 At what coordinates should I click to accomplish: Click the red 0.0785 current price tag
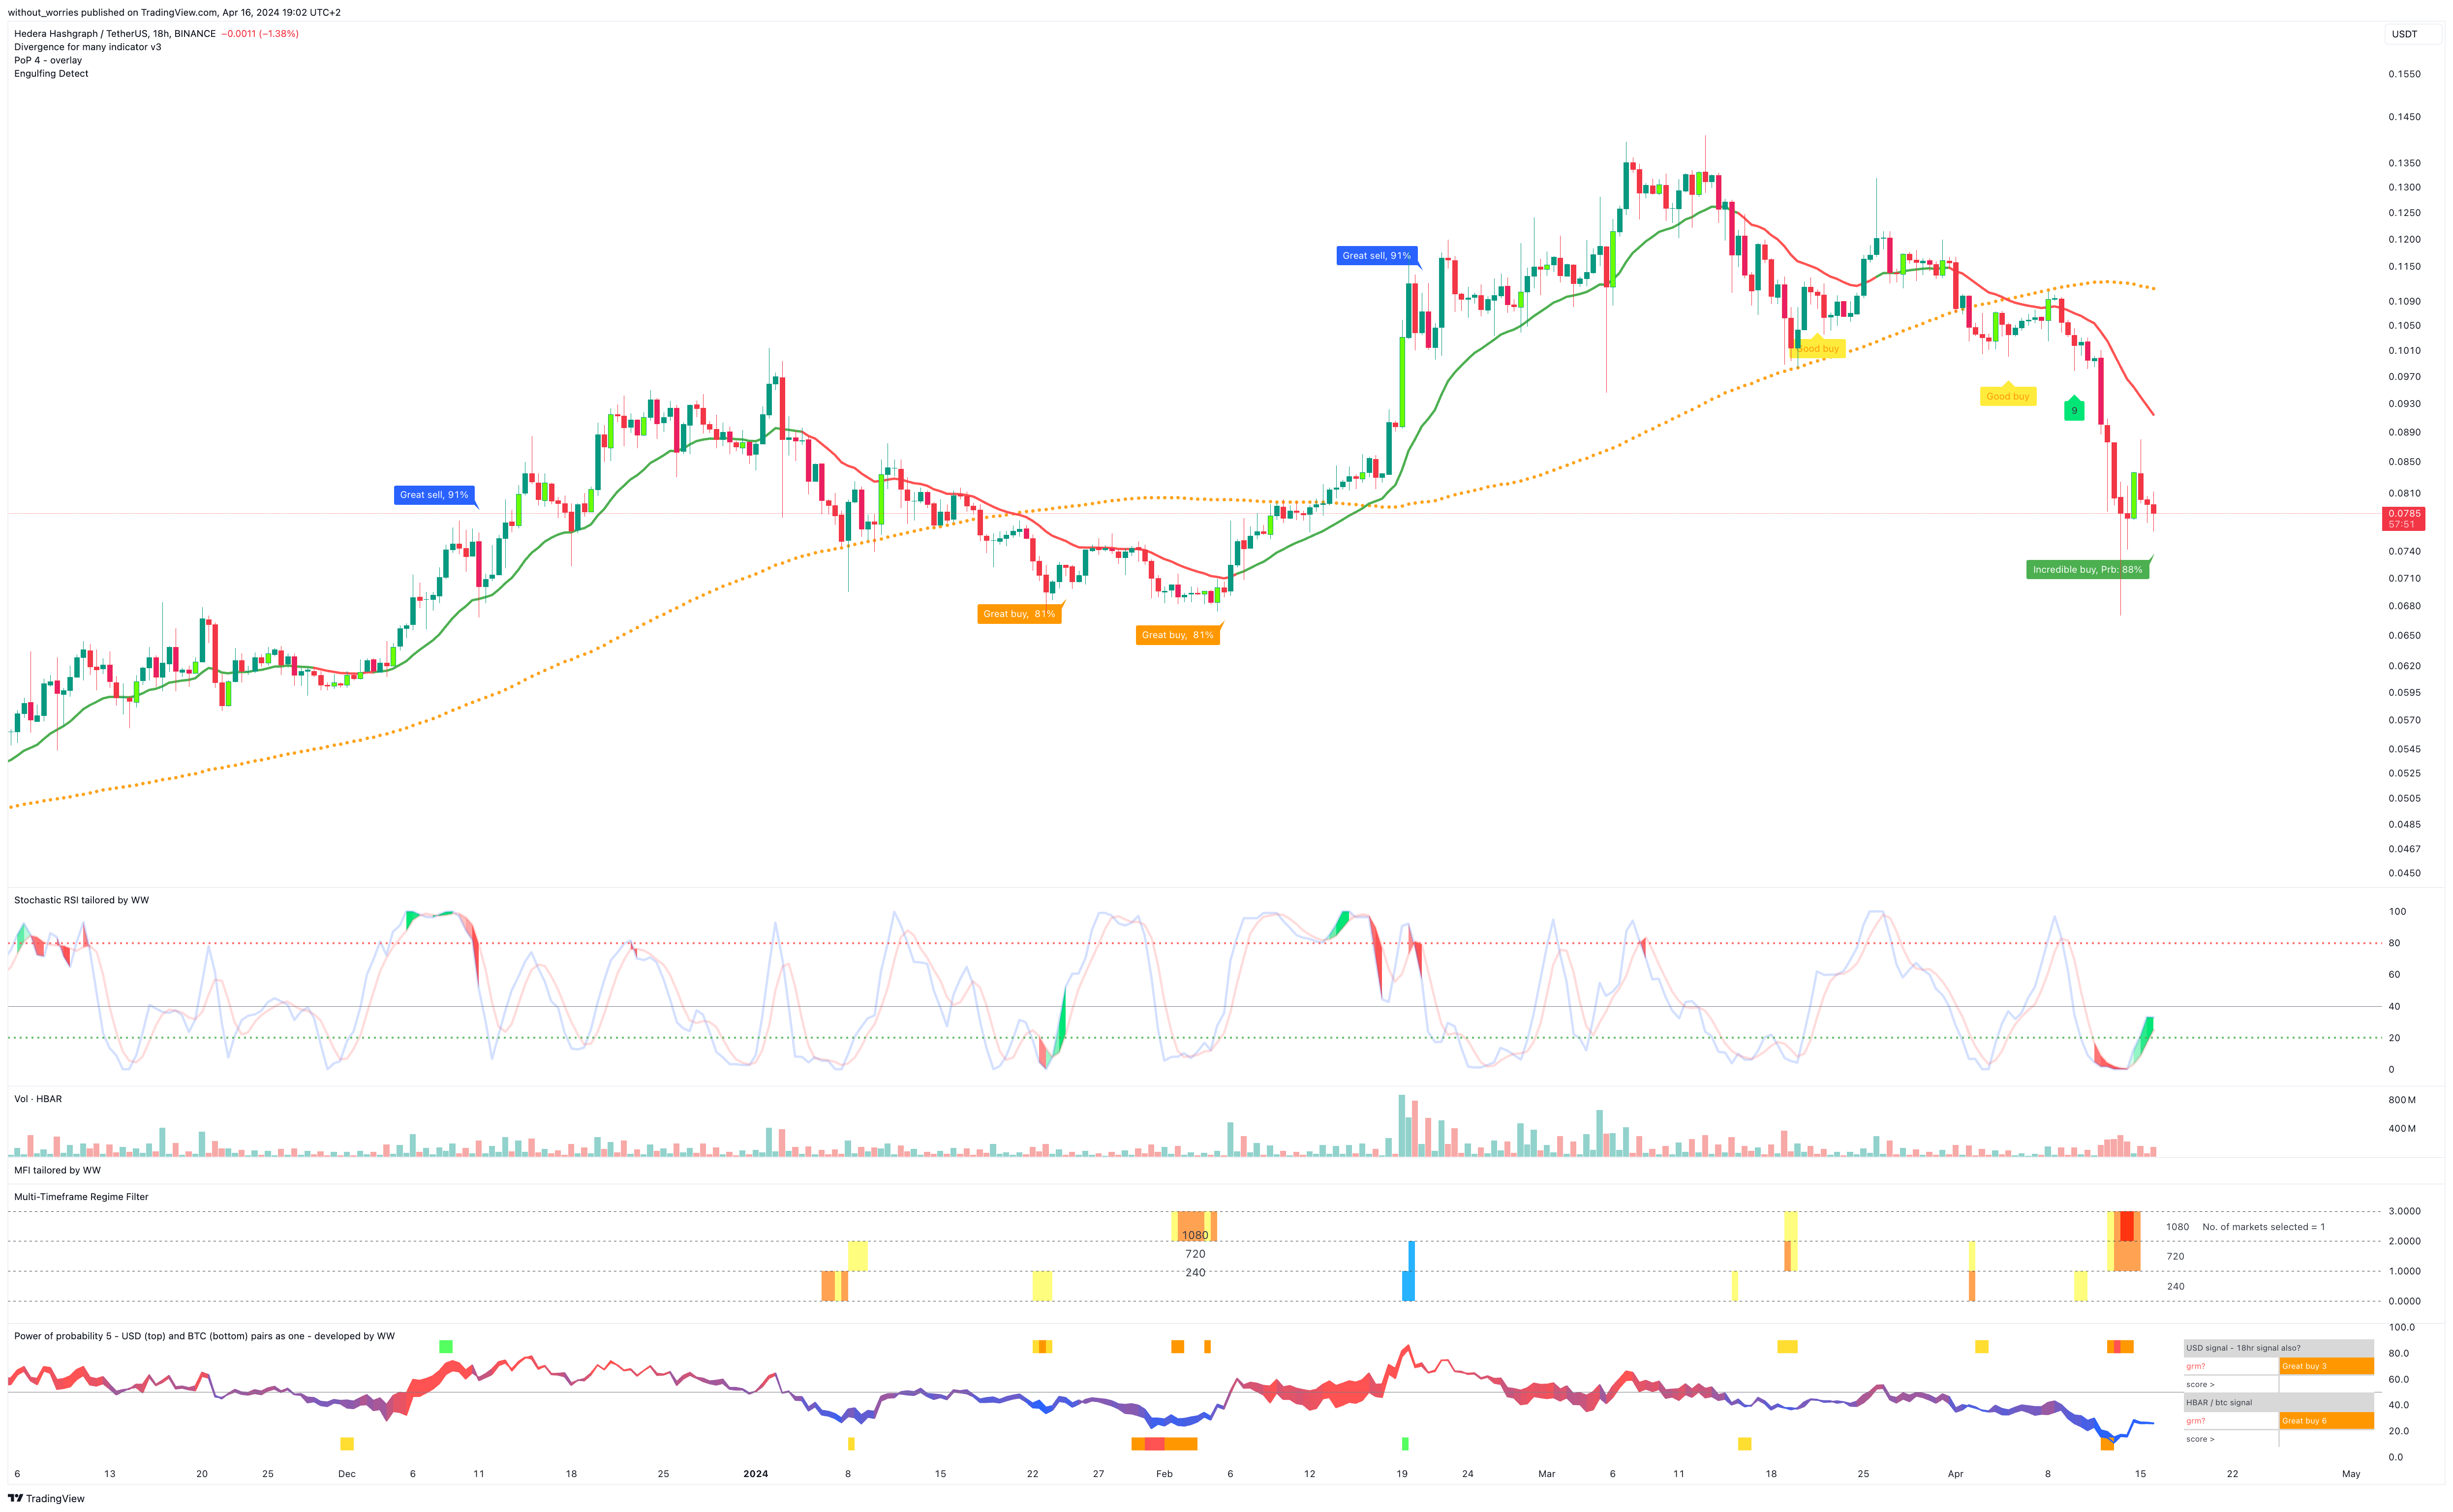[x=2403, y=519]
